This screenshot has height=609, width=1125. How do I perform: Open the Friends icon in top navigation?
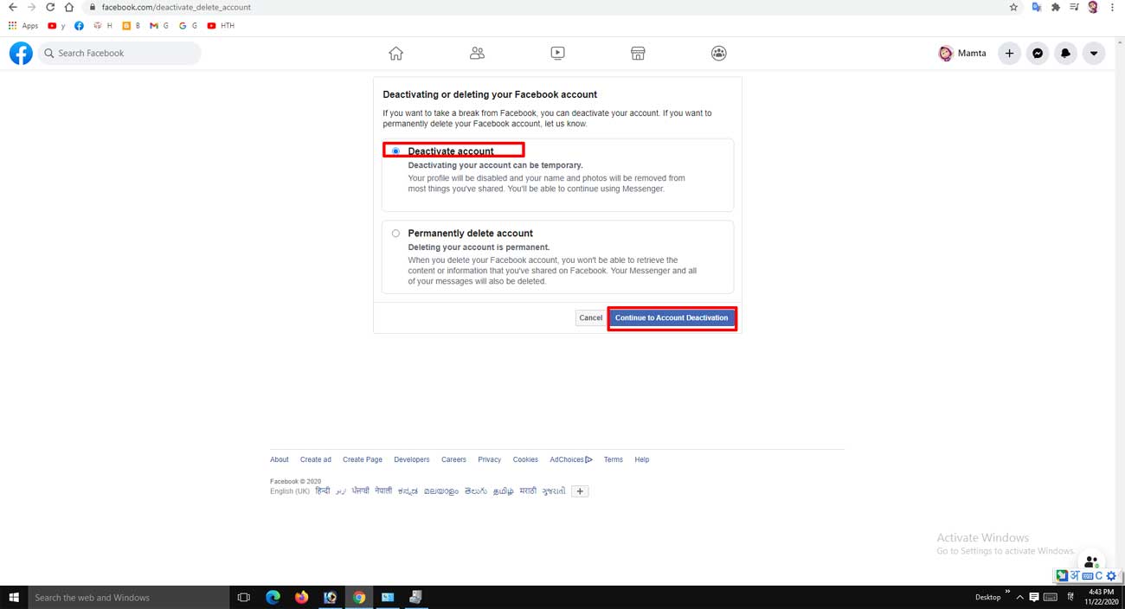[477, 53]
